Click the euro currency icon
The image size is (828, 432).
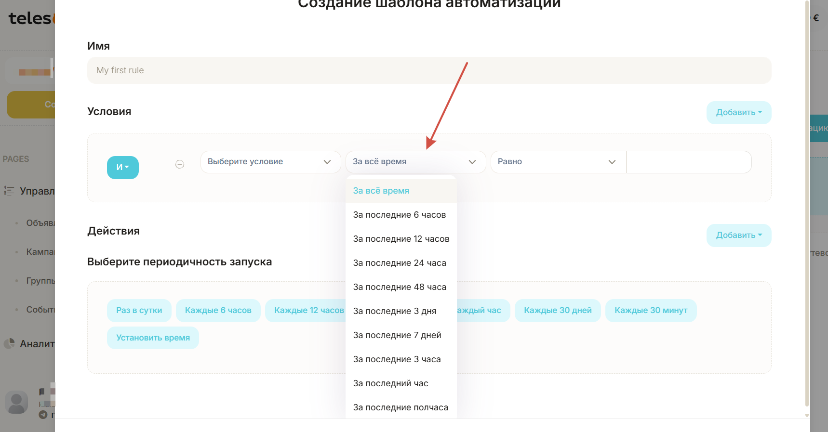coord(816,18)
